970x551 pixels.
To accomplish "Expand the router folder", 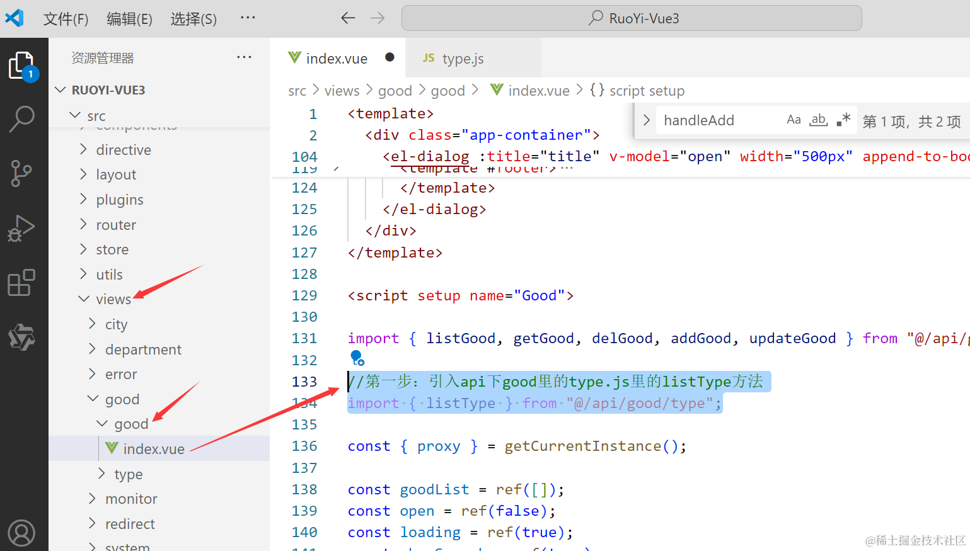I will [x=116, y=225].
